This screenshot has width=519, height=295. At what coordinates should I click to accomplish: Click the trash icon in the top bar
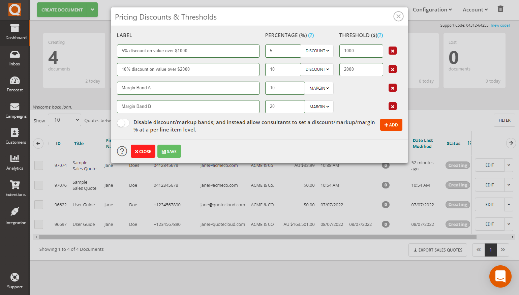500,9
